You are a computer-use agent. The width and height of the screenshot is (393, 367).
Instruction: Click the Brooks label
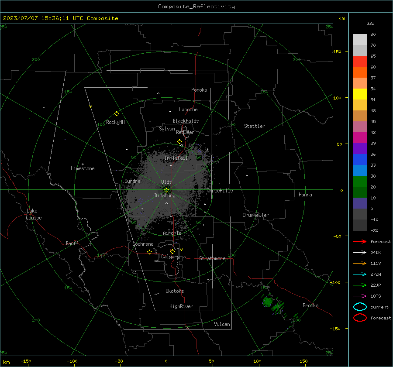(x=310, y=305)
